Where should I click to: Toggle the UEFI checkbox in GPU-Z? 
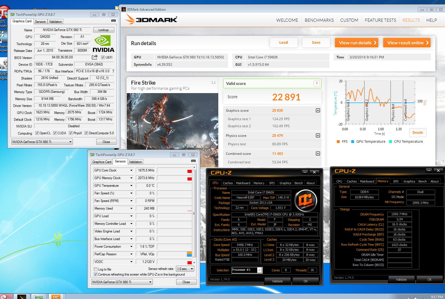(103, 58)
